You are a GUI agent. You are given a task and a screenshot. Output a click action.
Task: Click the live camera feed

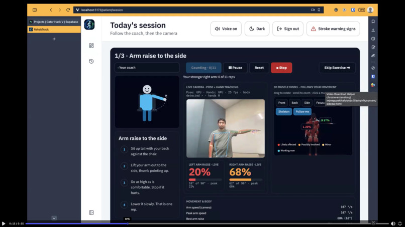coord(226,128)
